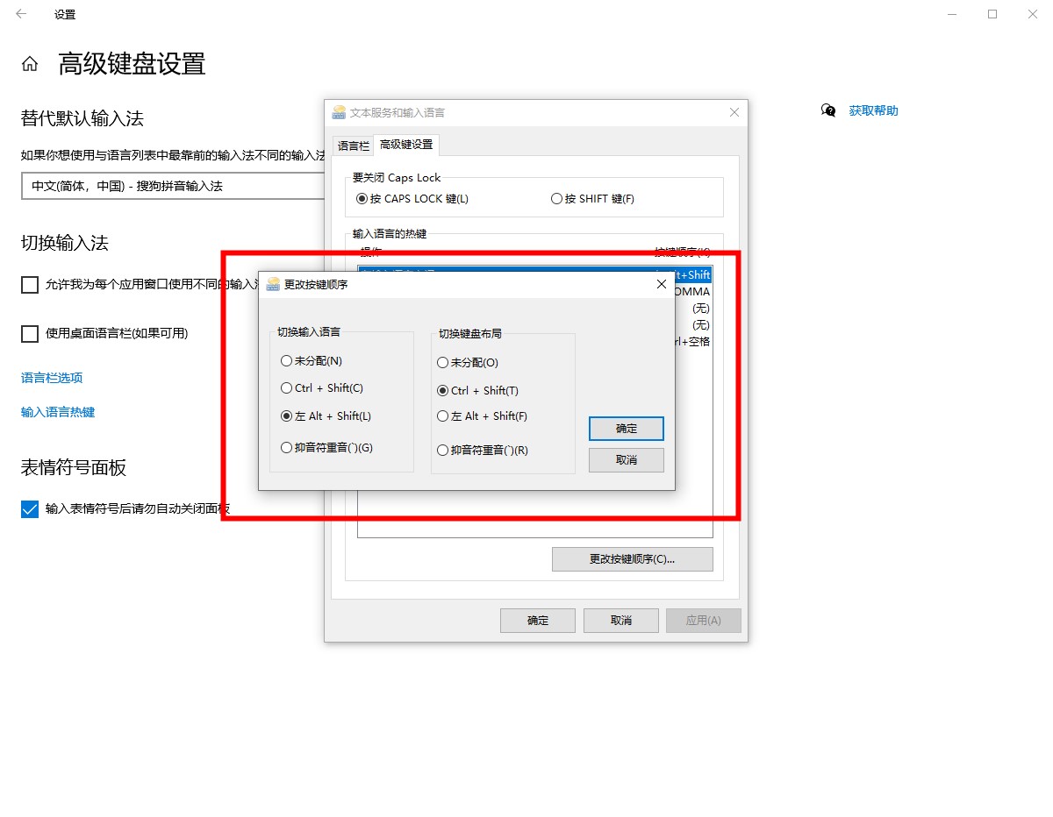Switch to the 高级键设置 tab
1053x817 pixels.
(405, 145)
